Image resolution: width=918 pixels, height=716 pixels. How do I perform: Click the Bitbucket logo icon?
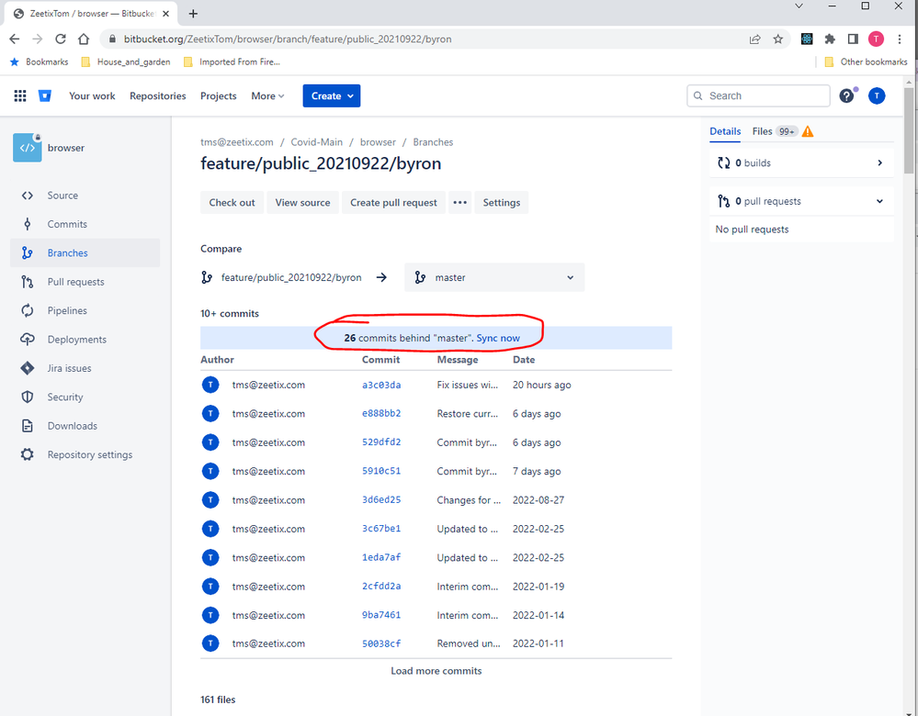44,96
